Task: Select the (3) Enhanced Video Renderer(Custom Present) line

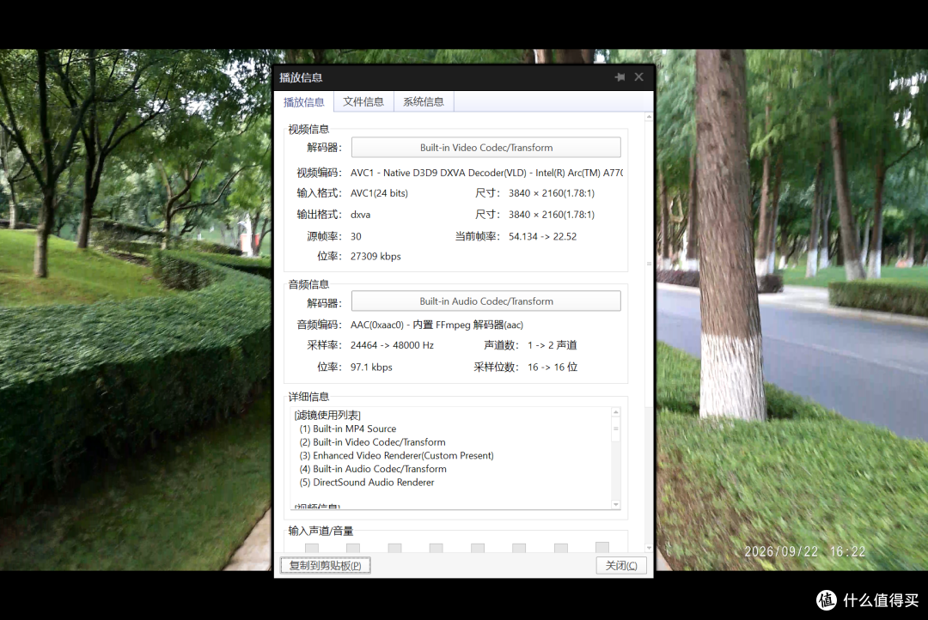Action: (396, 455)
